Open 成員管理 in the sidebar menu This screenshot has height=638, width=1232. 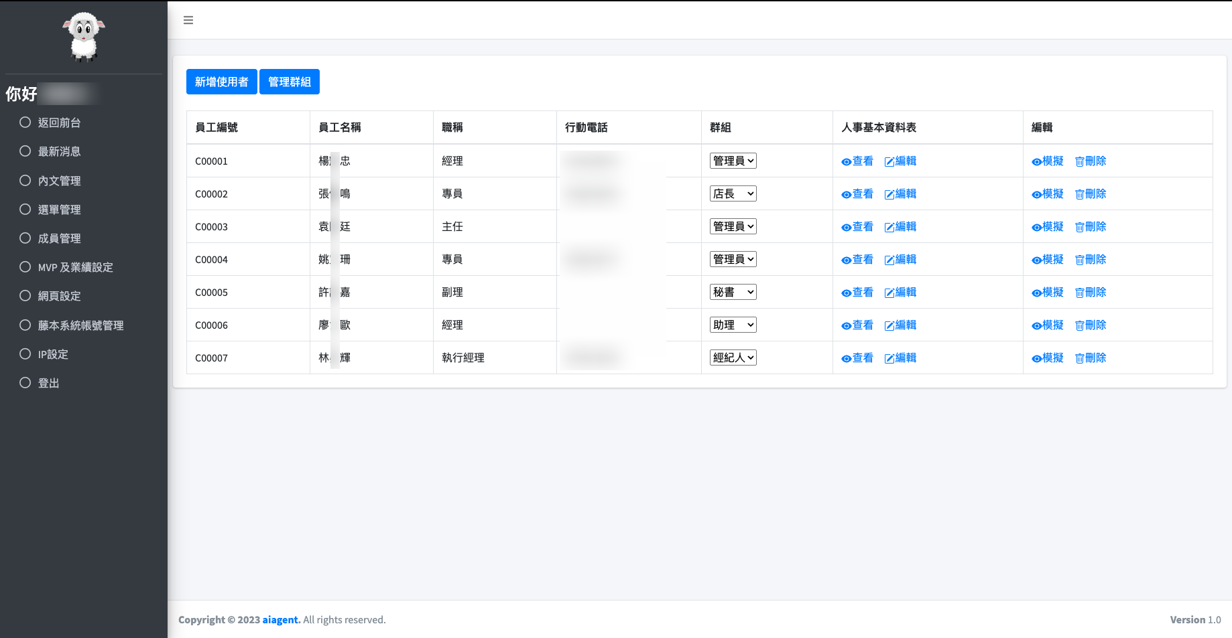click(59, 238)
